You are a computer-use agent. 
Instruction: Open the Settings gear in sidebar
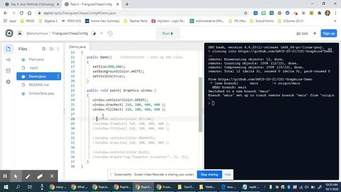9,82
